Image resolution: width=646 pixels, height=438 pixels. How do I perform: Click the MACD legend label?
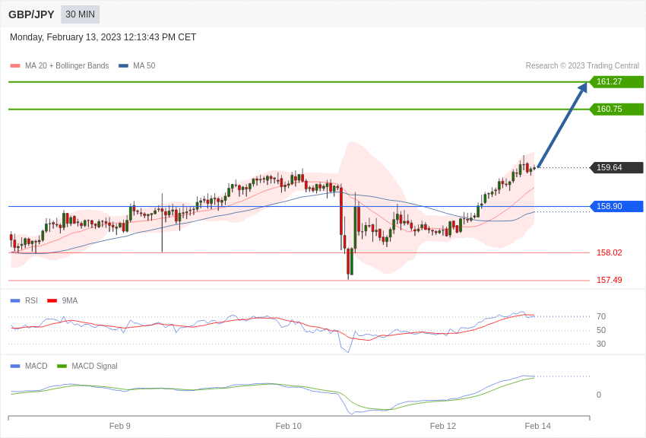point(36,367)
